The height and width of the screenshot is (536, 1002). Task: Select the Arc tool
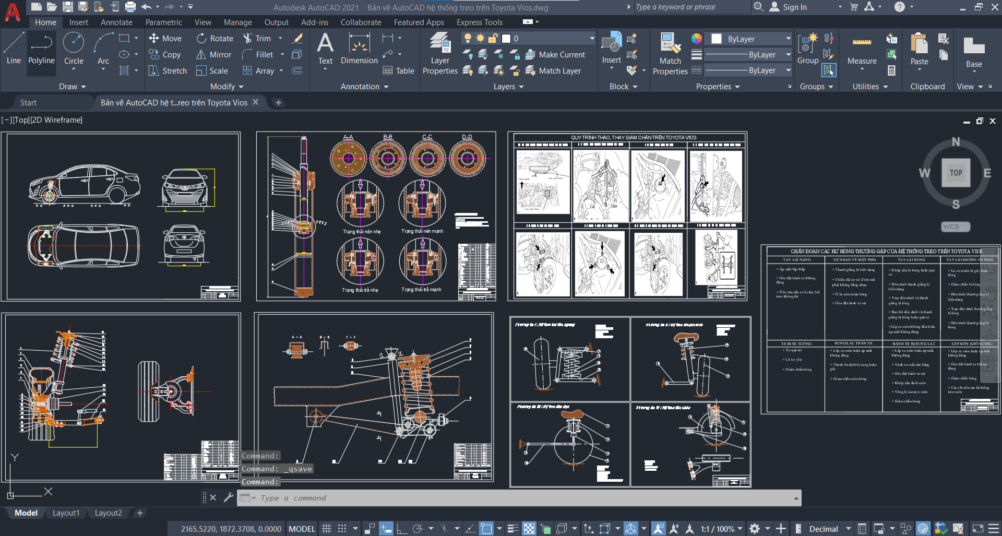click(103, 49)
